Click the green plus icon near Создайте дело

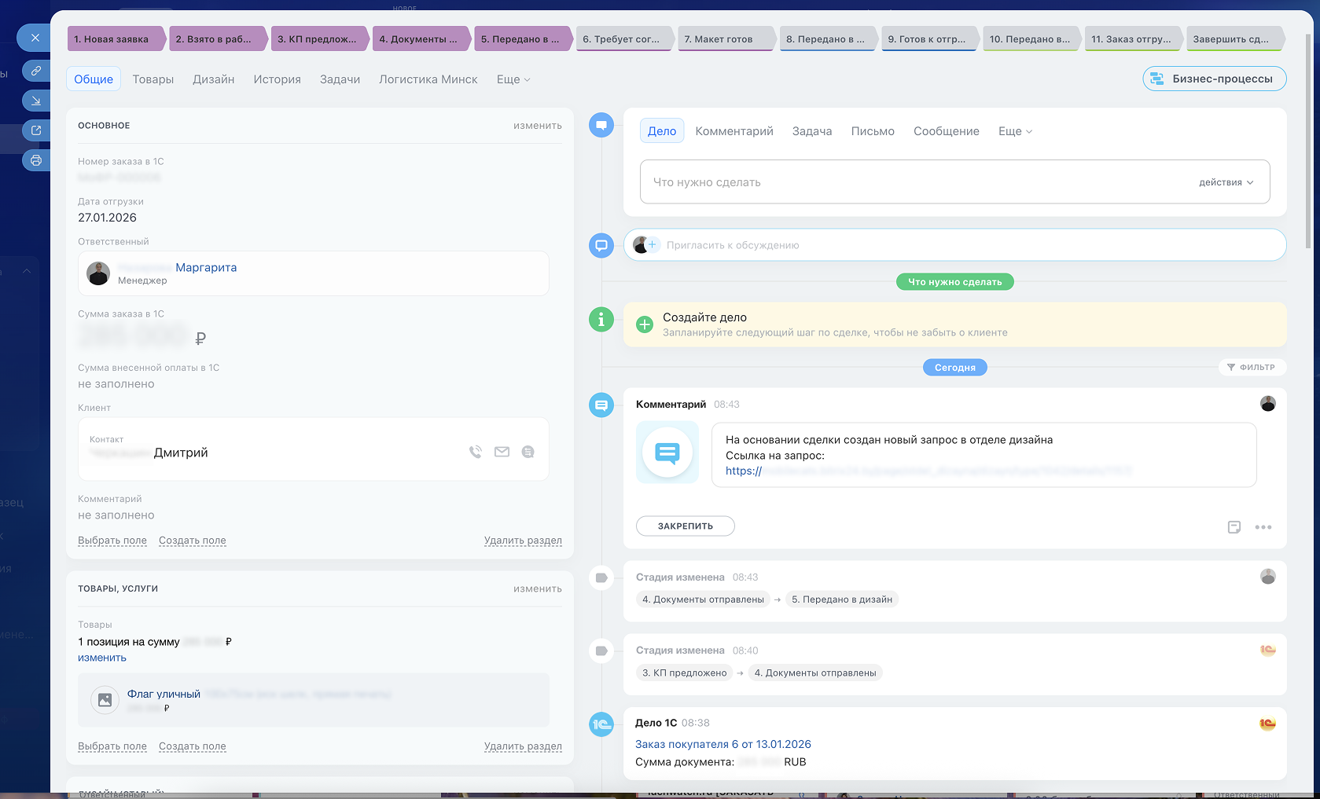click(645, 324)
